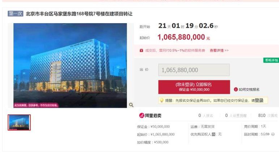Click the red info icon beside 如何交钱报名

236,89
